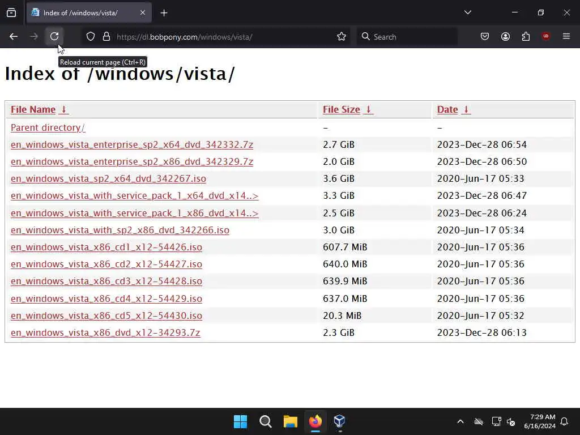Open Save to Pocket
The image size is (580, 435).
coord(485,36)
